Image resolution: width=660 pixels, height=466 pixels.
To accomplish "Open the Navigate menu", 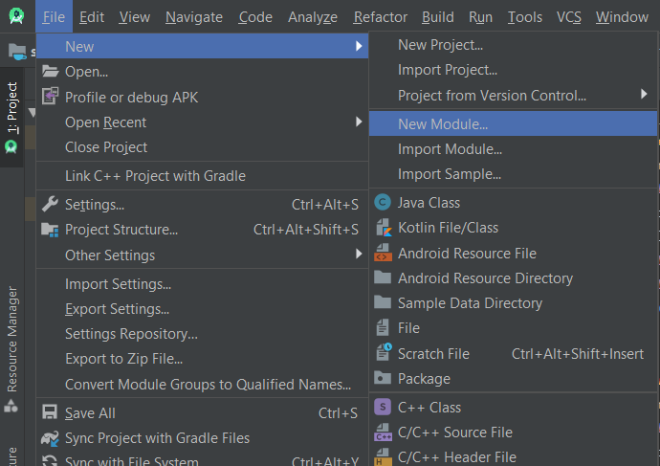I will coord(194,17).
